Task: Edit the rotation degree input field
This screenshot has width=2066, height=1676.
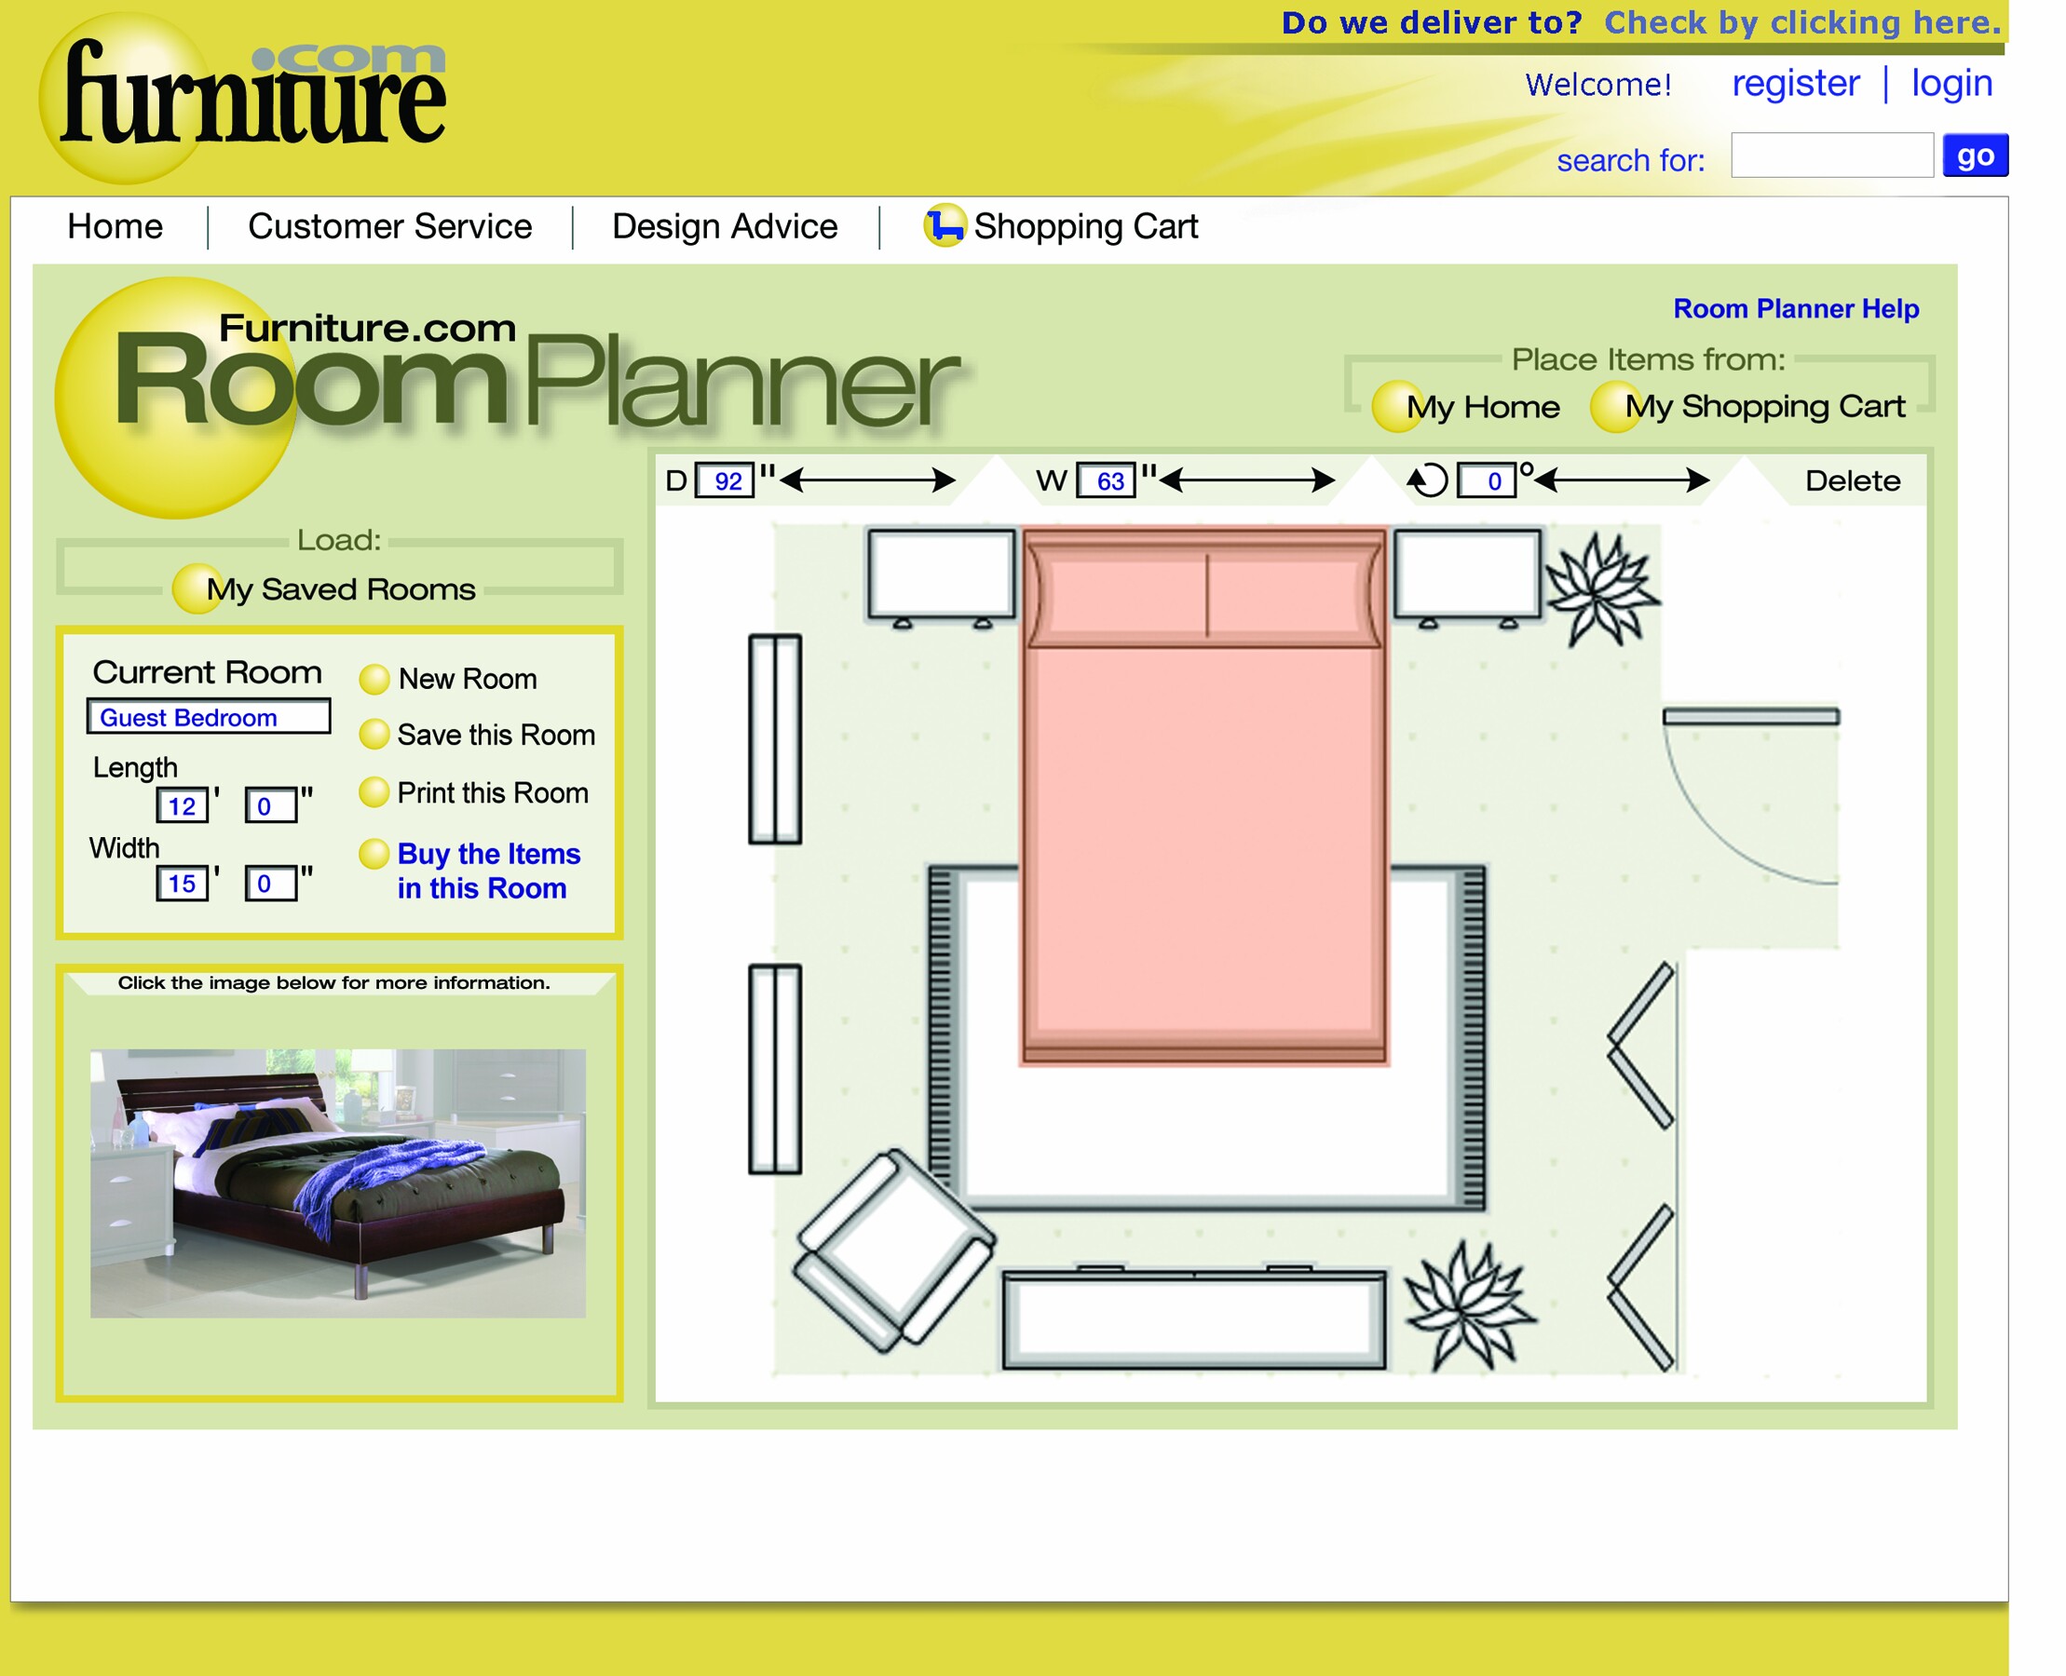Action: pyautogui.click(x=1487, y=480)
